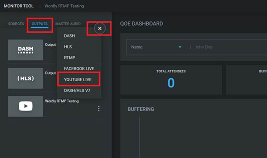The width and height of the screenshot is (267, 158).
Task: Close the output type menu with X
Action: click(100, 28)
